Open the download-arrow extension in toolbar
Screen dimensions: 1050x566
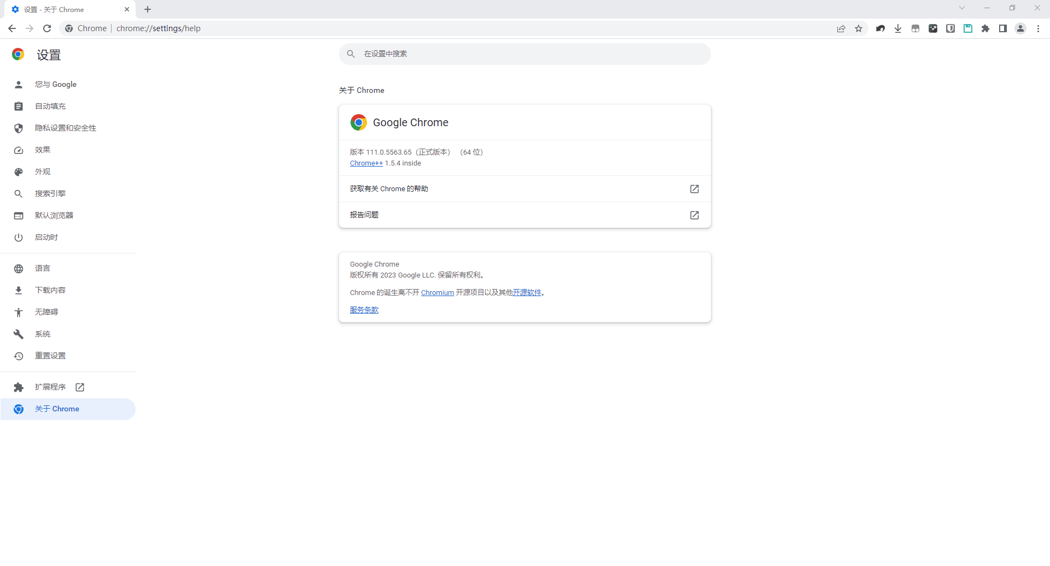898,28
